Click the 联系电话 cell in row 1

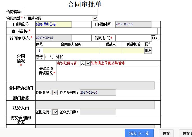tap(133, 51)
